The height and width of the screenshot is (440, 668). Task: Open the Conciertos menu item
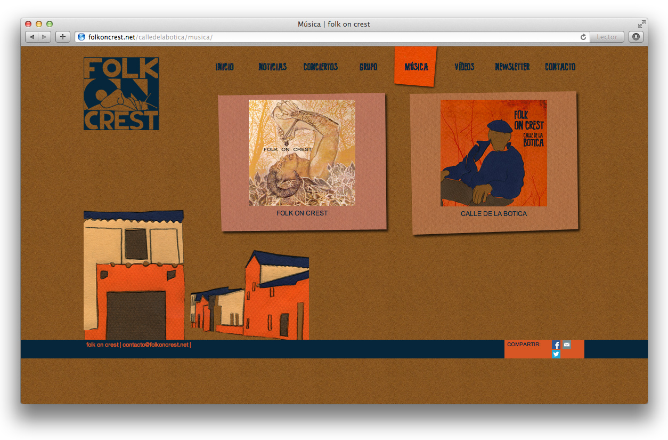(x=321, y=67)
